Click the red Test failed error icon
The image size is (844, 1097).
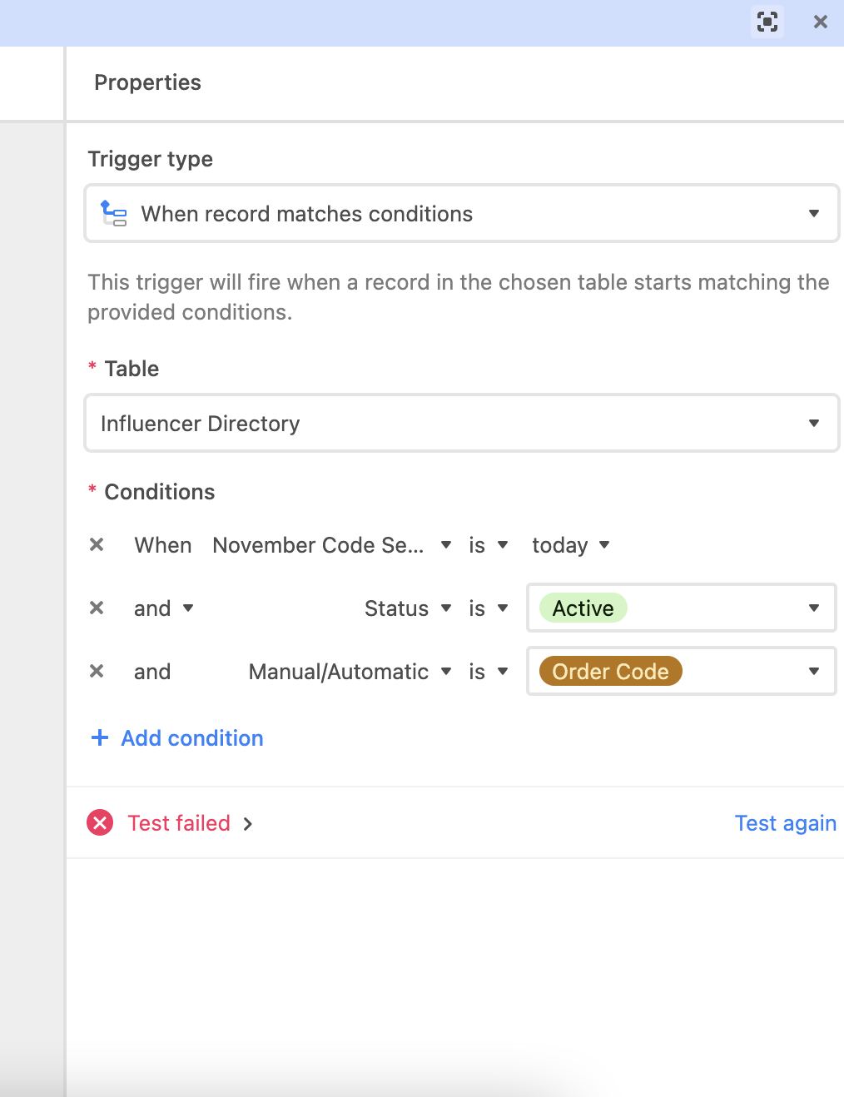[x=100, y=823]
